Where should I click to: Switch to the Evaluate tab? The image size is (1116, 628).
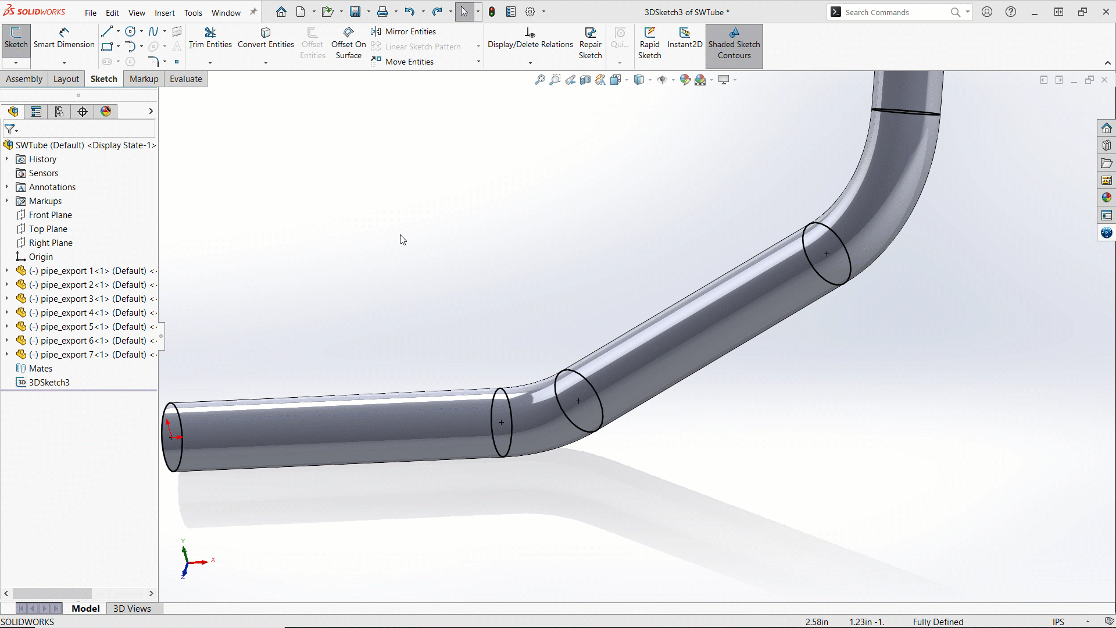pyautogui.click(x=186, y=79)
